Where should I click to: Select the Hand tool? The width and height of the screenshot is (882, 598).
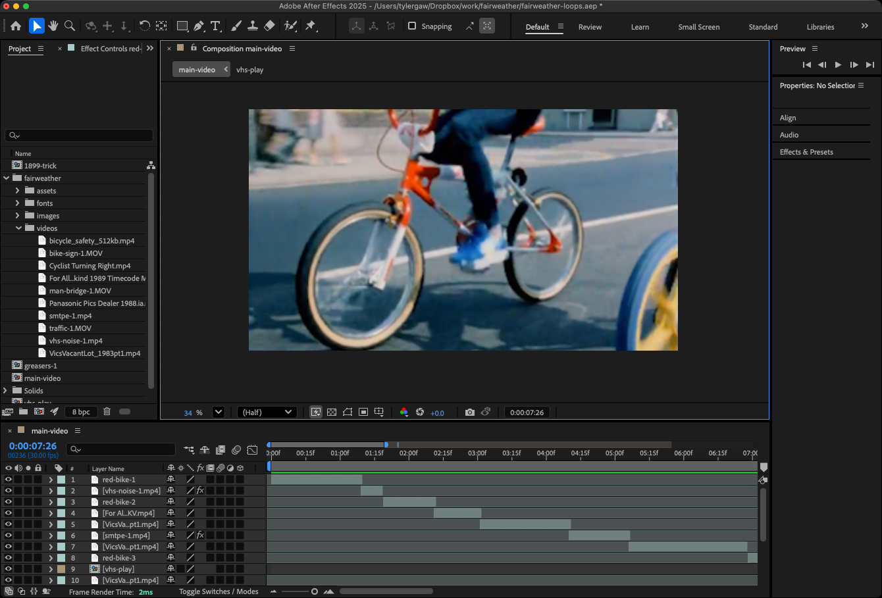coord(53,26)
